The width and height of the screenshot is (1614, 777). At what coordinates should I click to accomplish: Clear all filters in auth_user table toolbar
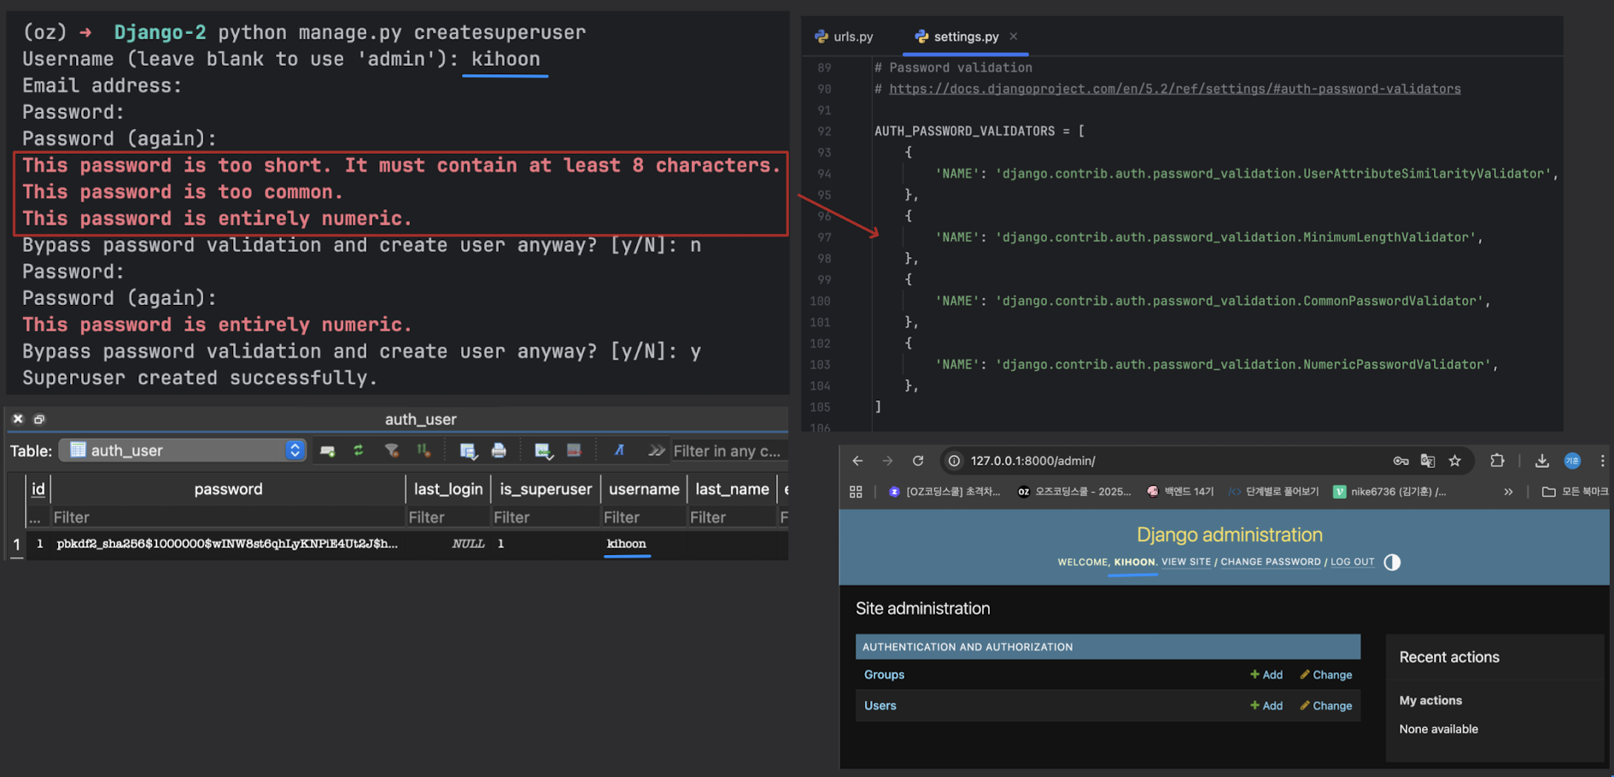point(392,450)
